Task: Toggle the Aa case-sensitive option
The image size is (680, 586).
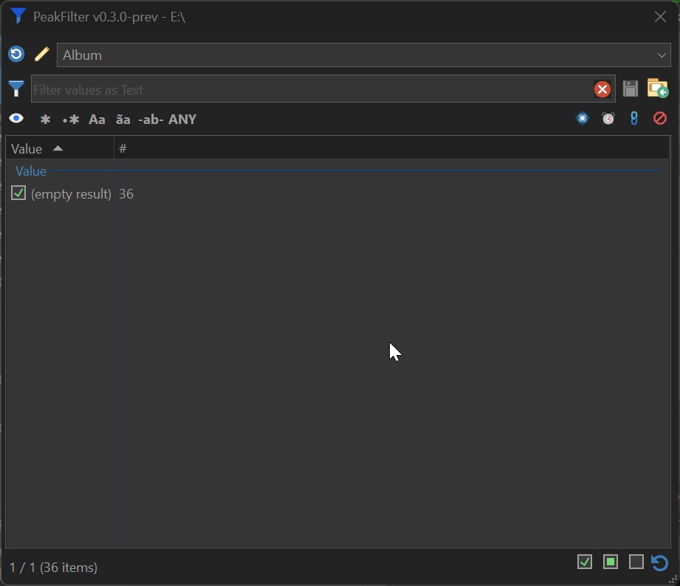Action: coord(97,120)
